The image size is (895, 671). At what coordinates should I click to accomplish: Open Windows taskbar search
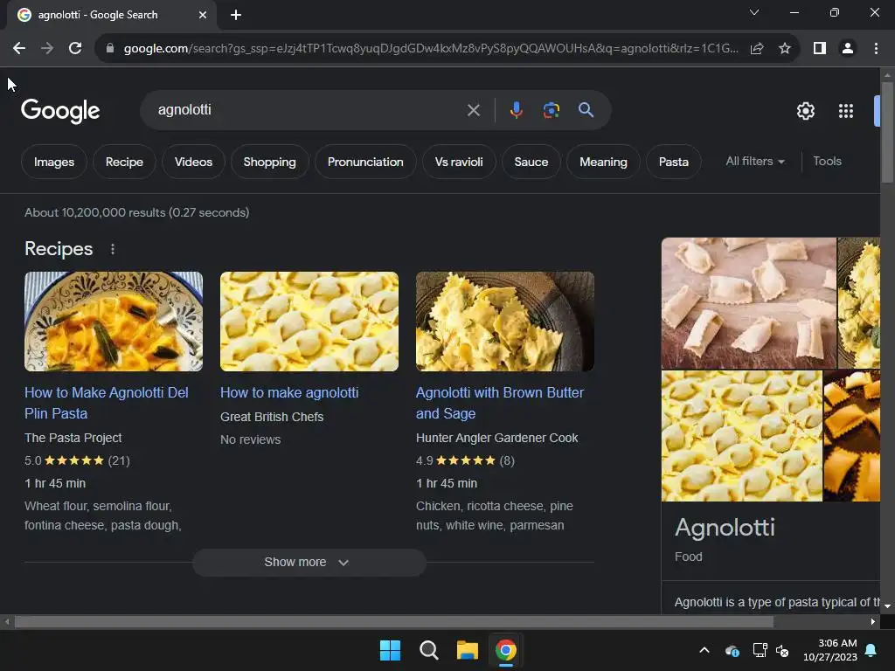click(x=428, y=650)
